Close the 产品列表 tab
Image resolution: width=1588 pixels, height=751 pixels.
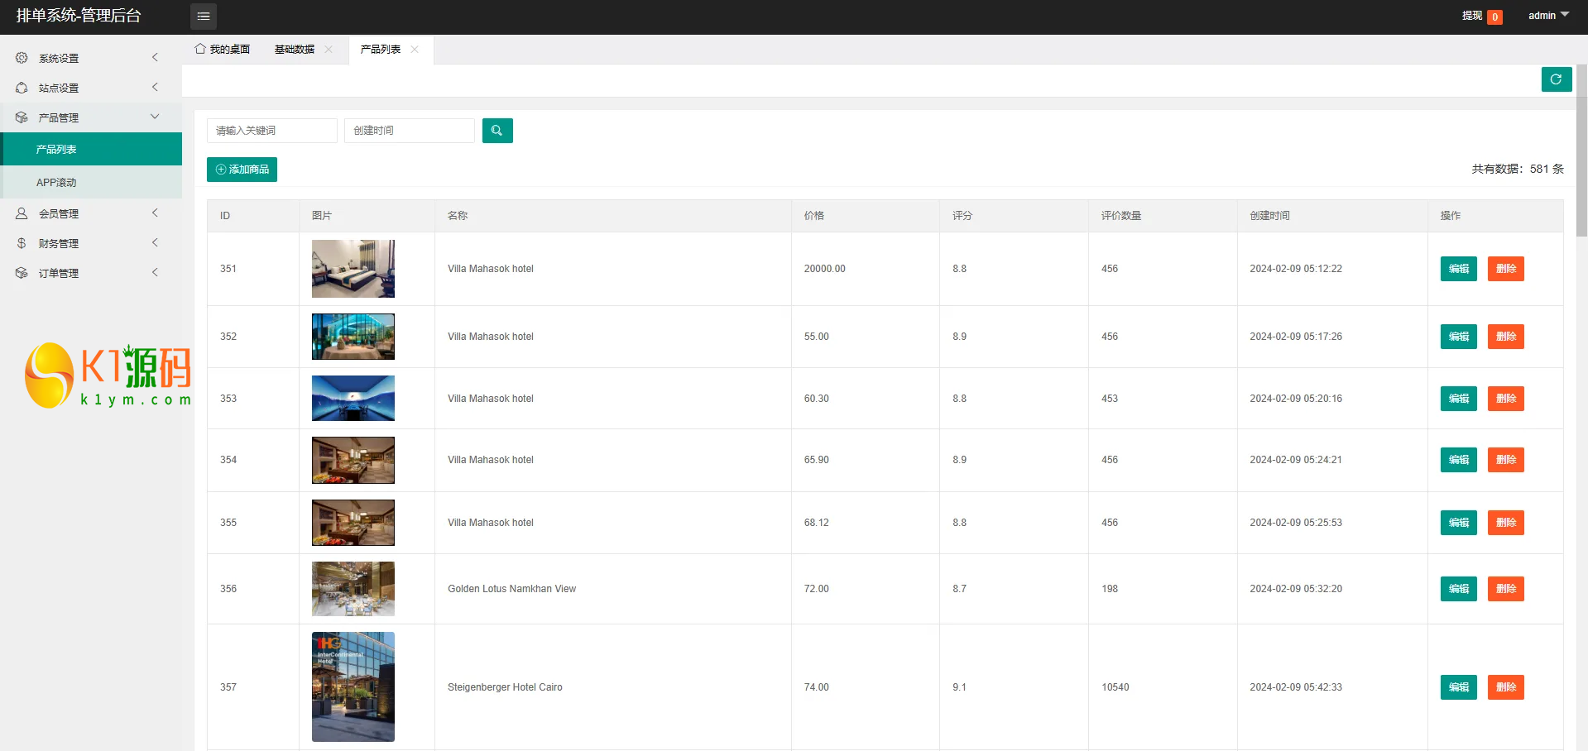[415, 50]
